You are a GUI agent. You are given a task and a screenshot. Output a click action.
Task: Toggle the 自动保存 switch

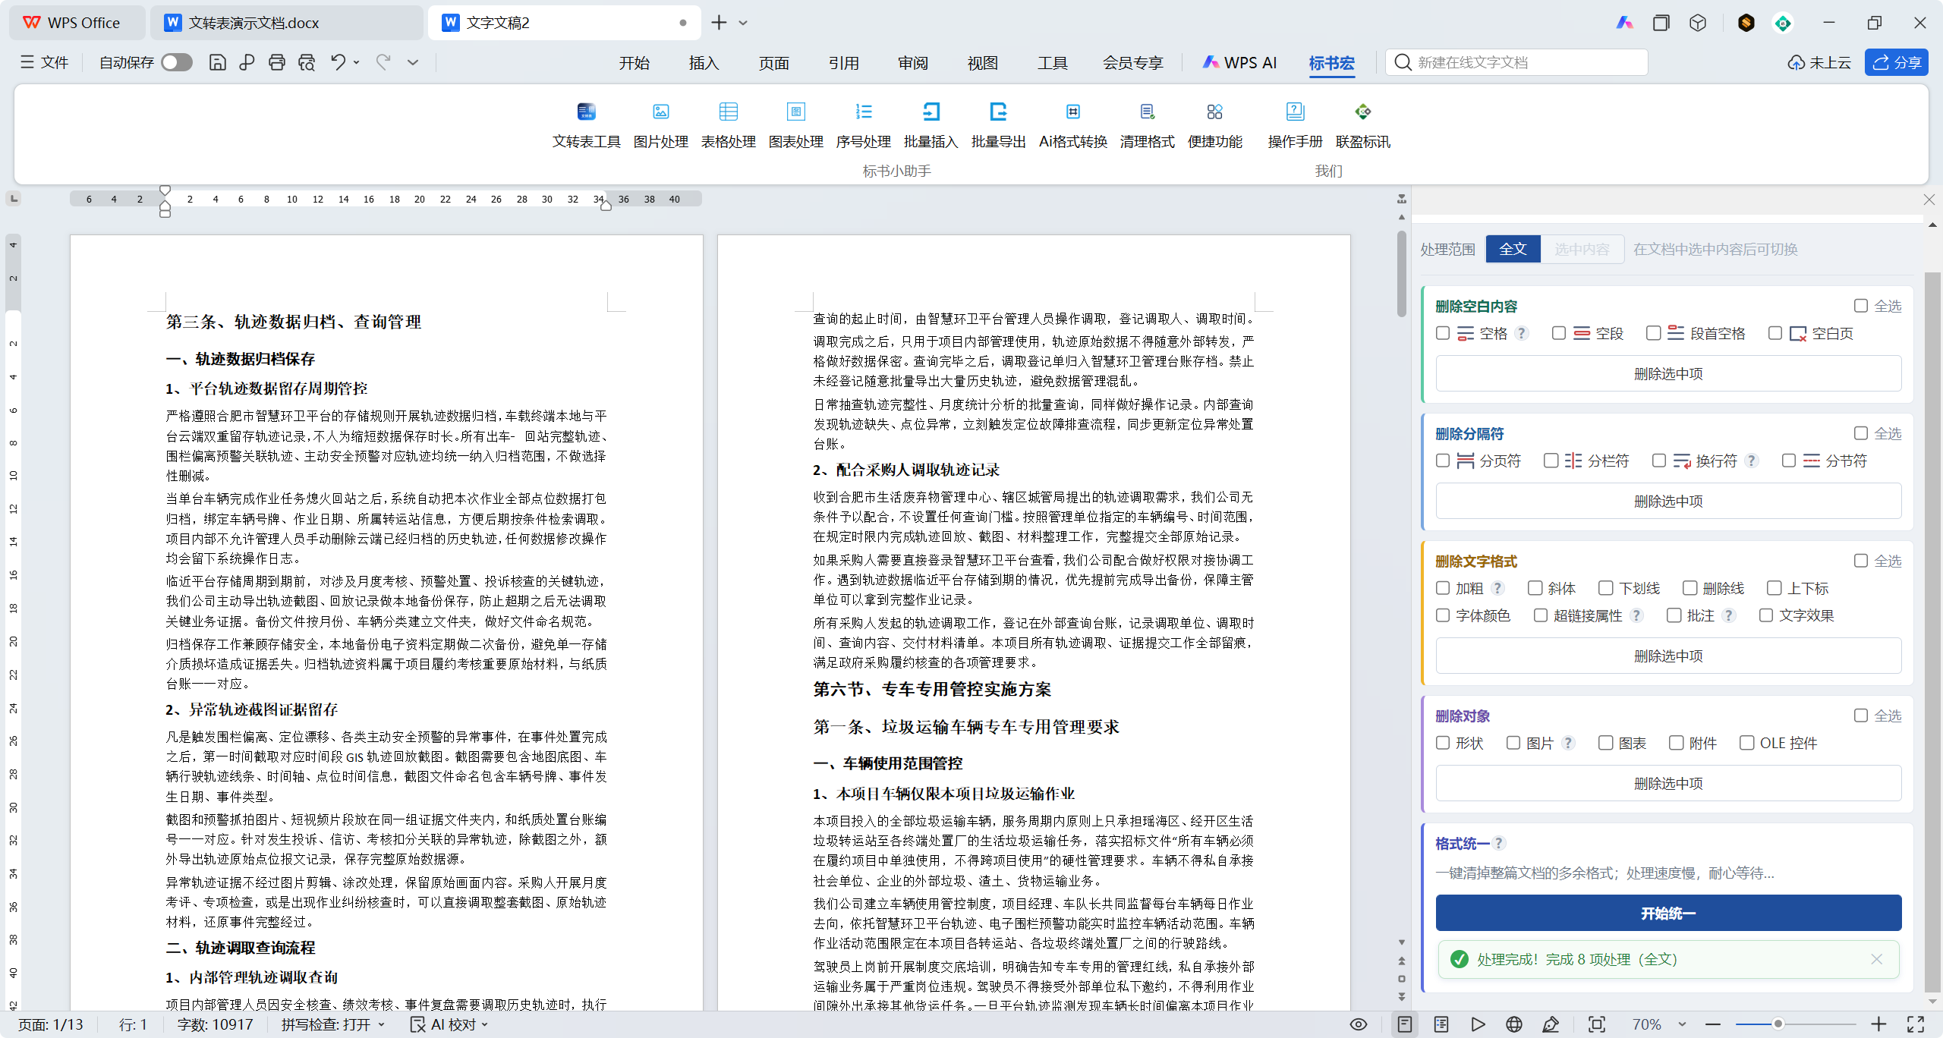[177, 62]
